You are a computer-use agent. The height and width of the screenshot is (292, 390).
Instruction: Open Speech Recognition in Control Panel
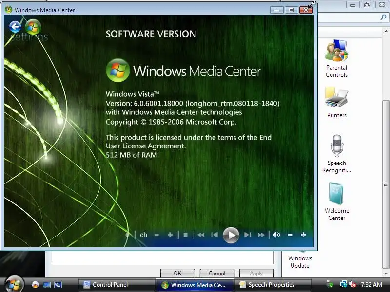pyautogui.click(x=336, y=154)
